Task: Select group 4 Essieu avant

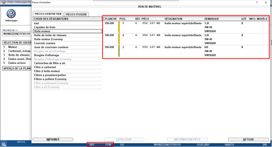Action: click(17, 59)
